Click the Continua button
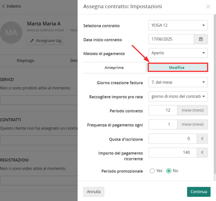Viewport: 216px width, 201px height. coord(199,192)
